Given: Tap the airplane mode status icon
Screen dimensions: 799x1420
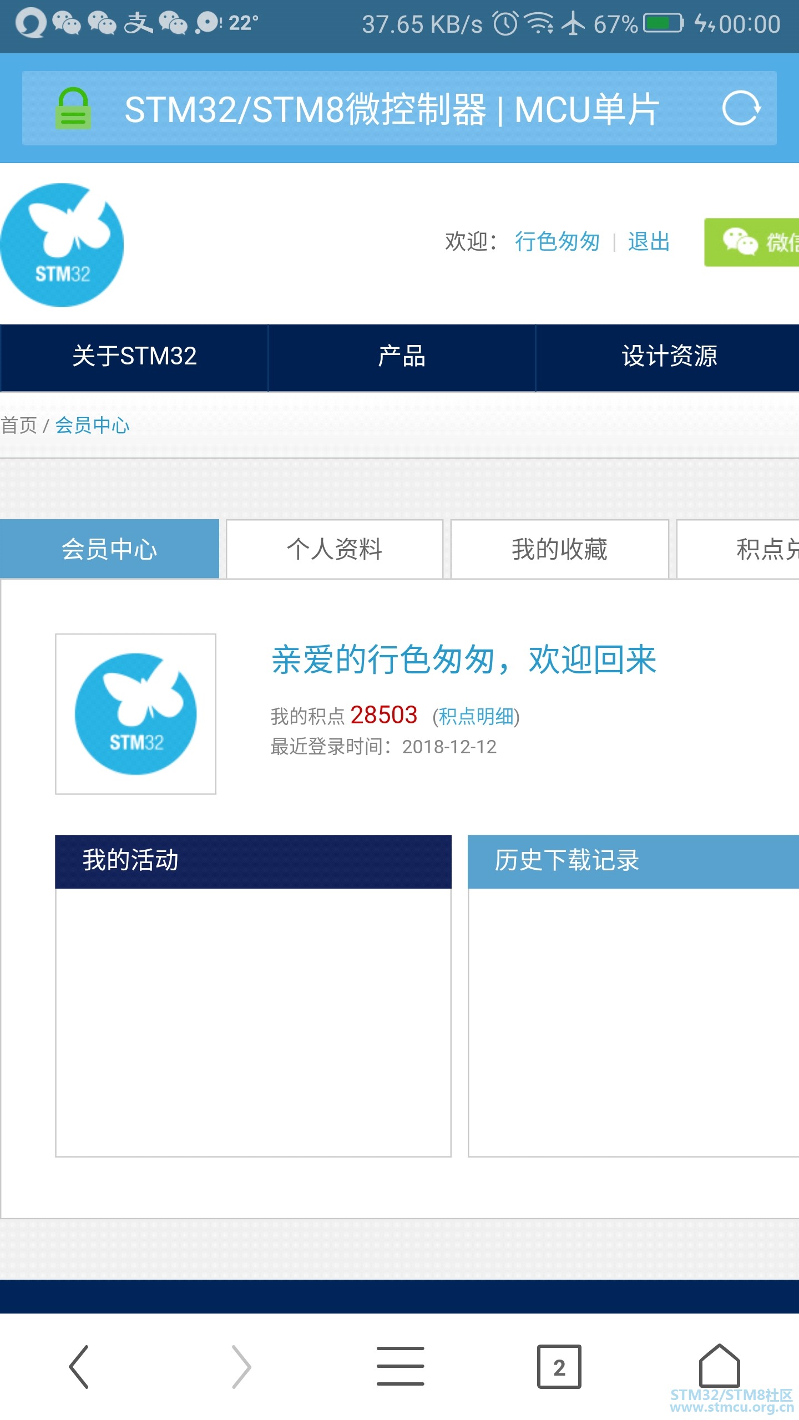Looking at the screenshot, I should pos(573,23).
